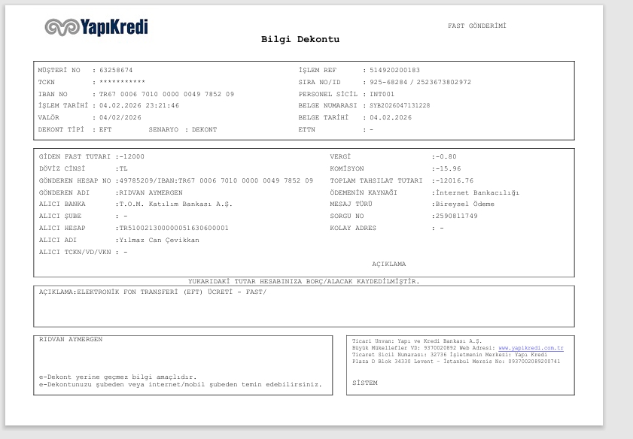Select the 'e-Dekontunuzu şubeden veya' line

pyautogui.click(x=181, y=385)
